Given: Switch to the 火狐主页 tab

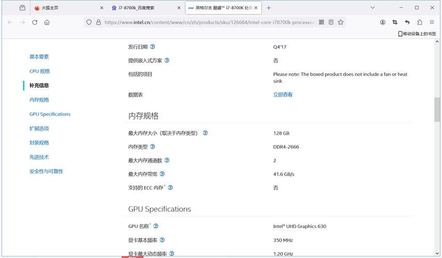Looking at the screenshot, I should pos(68,8).
